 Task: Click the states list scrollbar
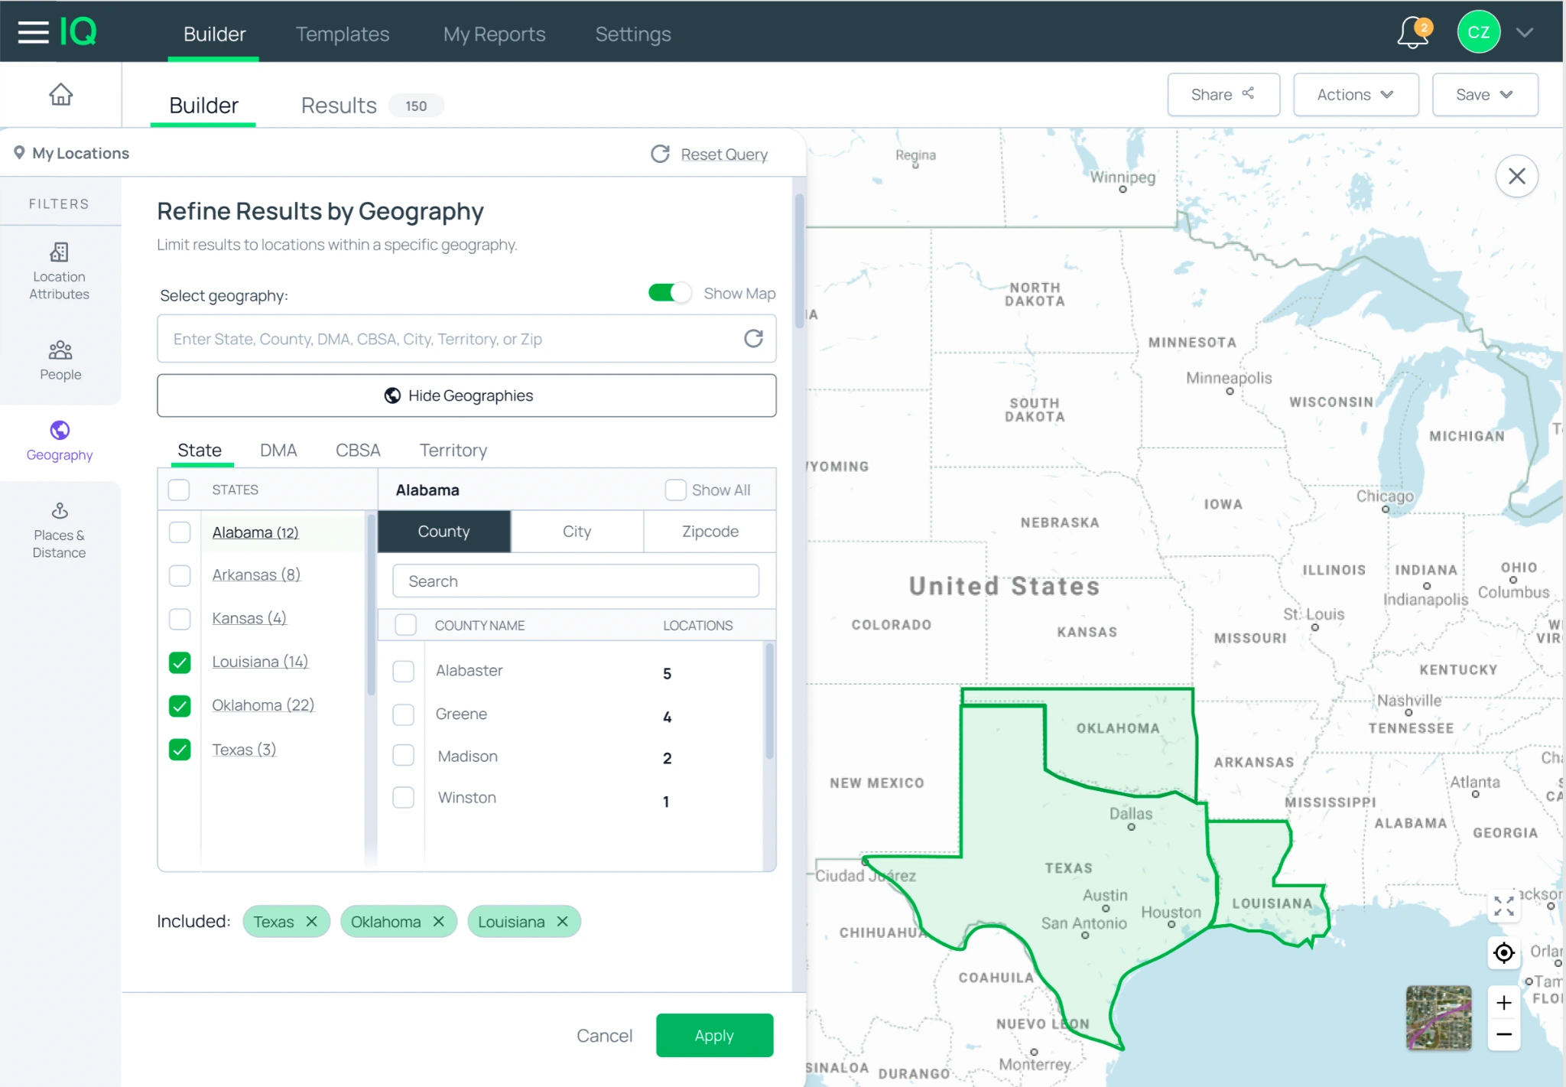coord(371,604)
